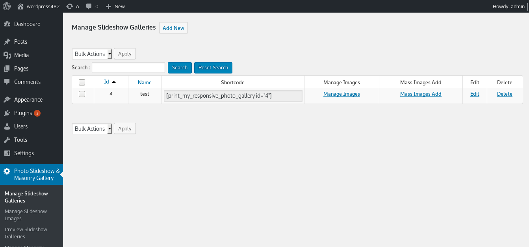
Task: Open Manage Slideshow Images submenu
Action: [x=26, y=215]
